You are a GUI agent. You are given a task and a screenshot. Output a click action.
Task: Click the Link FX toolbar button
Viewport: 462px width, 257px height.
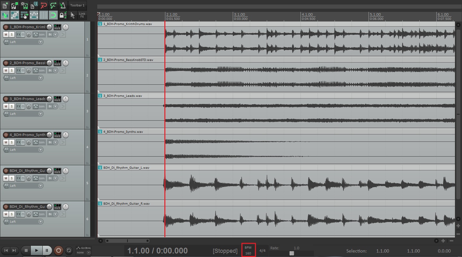82,15
